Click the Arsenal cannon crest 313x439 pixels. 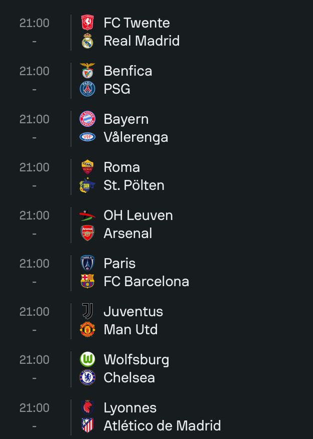coord(87,233)
